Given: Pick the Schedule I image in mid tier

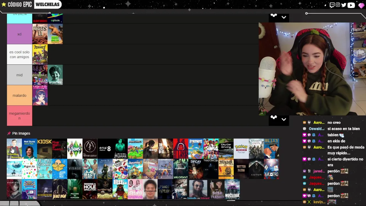Looking at the screenshot, I should (x=40, y=75).
